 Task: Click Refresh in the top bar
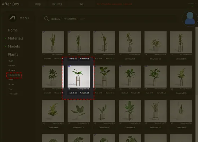tap(57, 4)
